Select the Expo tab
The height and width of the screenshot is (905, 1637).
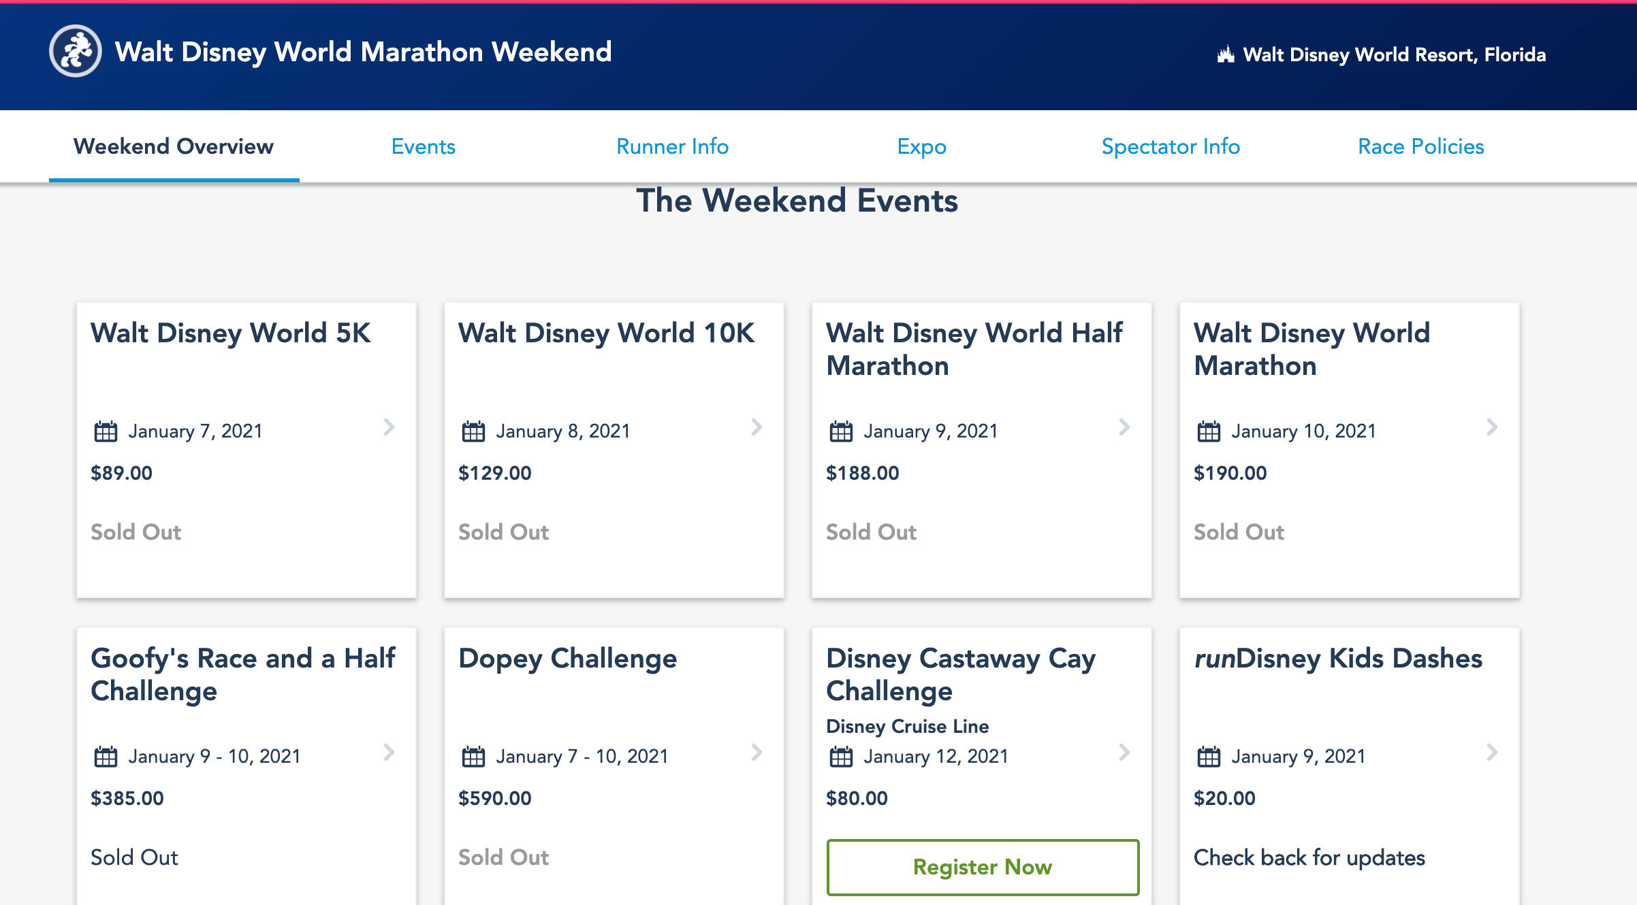click(921, 146)
